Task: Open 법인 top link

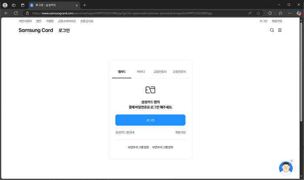Action: tap(39, 21)
